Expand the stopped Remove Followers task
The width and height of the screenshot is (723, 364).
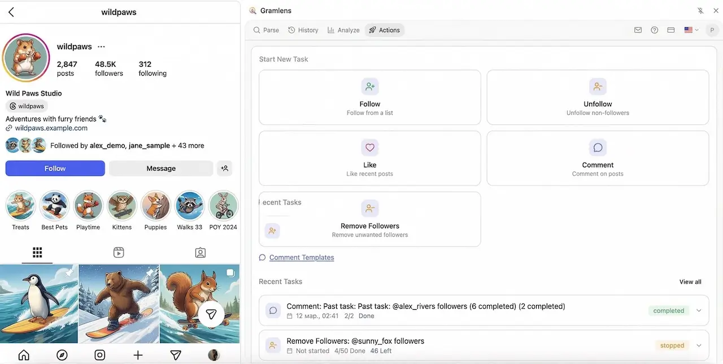[x=699, y=345]
